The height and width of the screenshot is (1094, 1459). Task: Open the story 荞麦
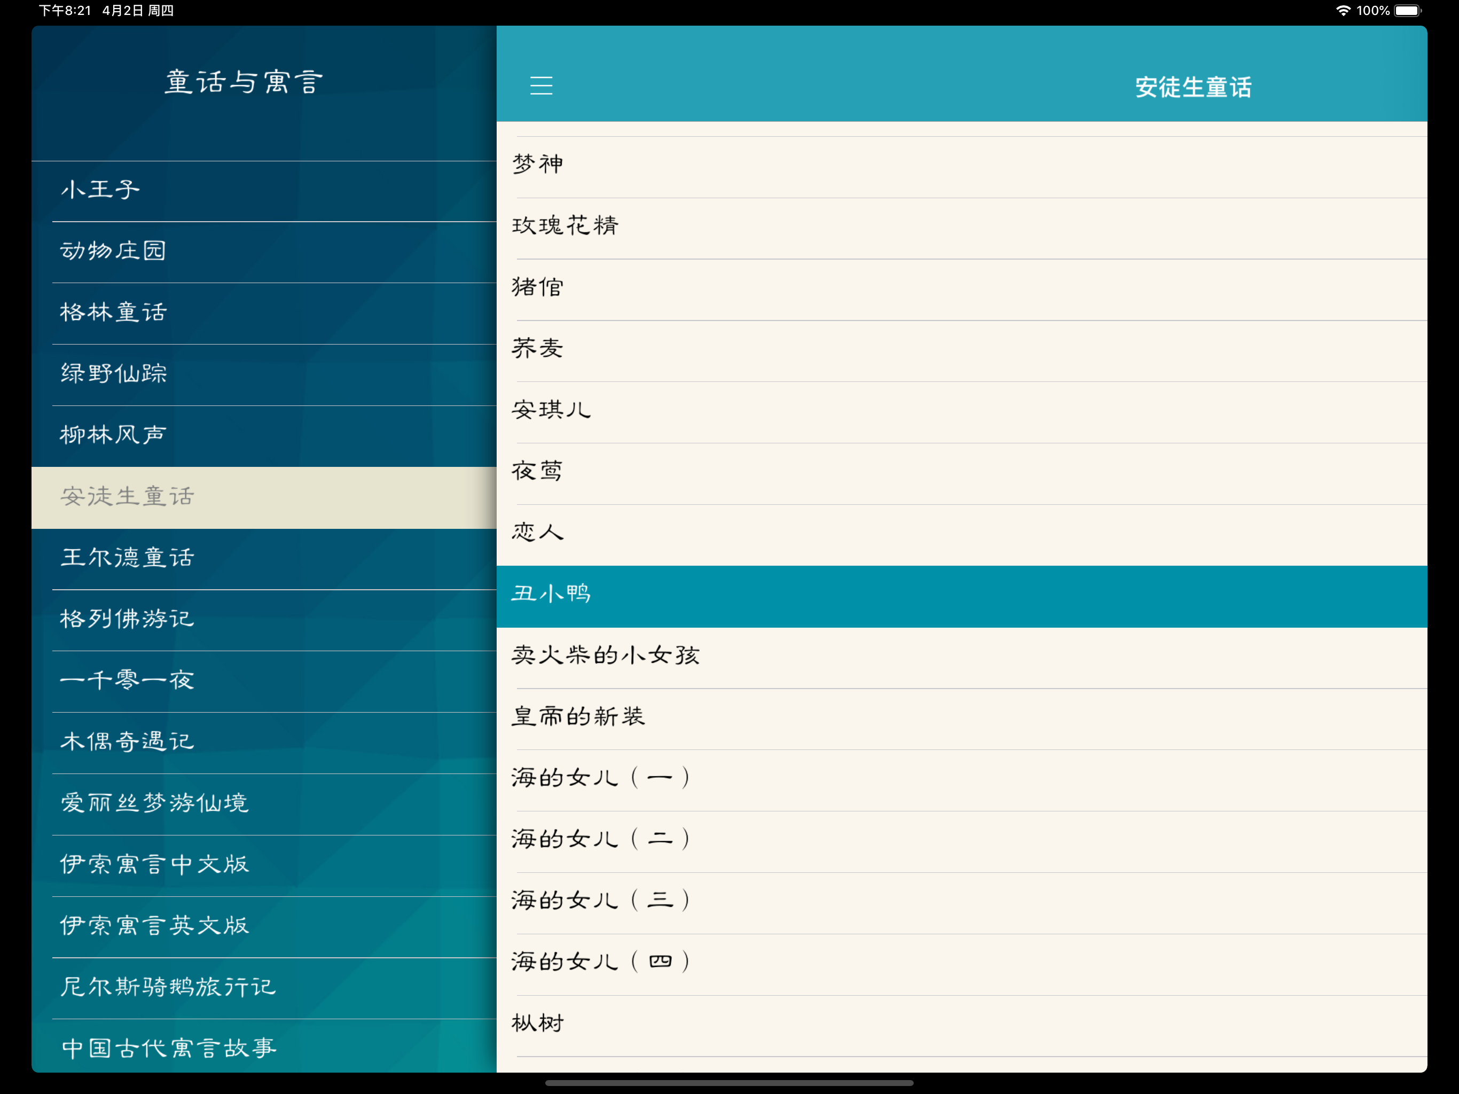(962, 351)
